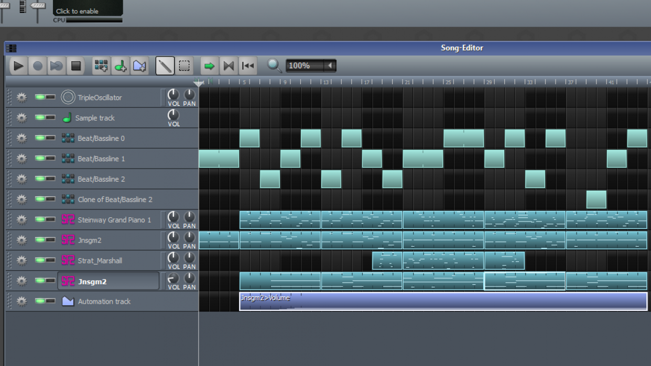The height and width of the screenshot is (366, 651).
Task: Open Strat_Marshall track gear menu
Action: [x=21, y=260]
